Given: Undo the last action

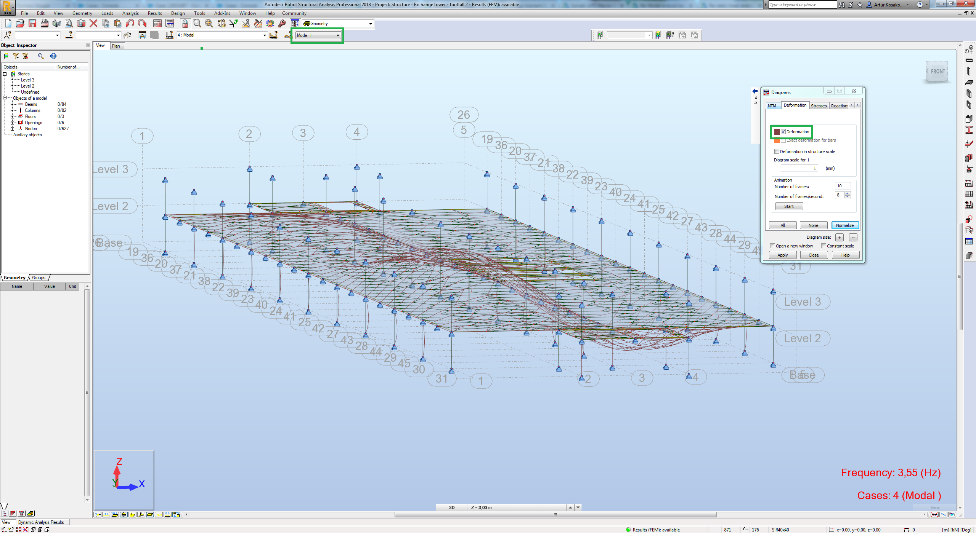Looking at the screenshot, I should pos(130,23).
